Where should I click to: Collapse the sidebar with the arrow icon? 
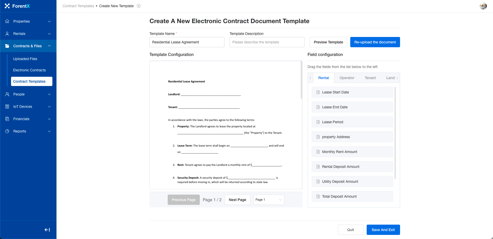point(47,230)
